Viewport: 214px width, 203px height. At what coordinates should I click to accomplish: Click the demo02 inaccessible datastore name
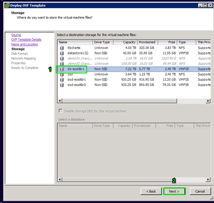pyautogui.click(x=80, y=64)
